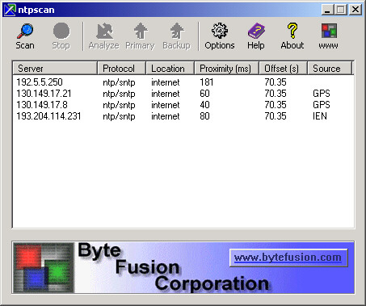Sort by the Offset (s) column header
The height and width of the screenshot is (306, 366).
tap(283, 69)
